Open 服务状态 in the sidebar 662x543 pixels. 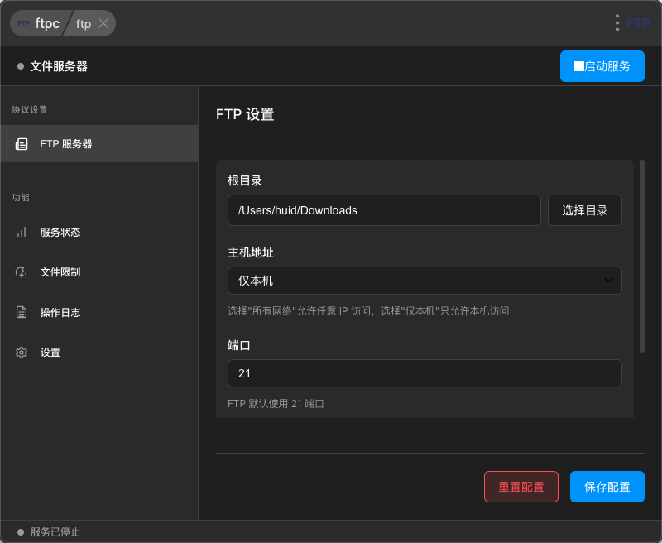[x=99, y=233]
